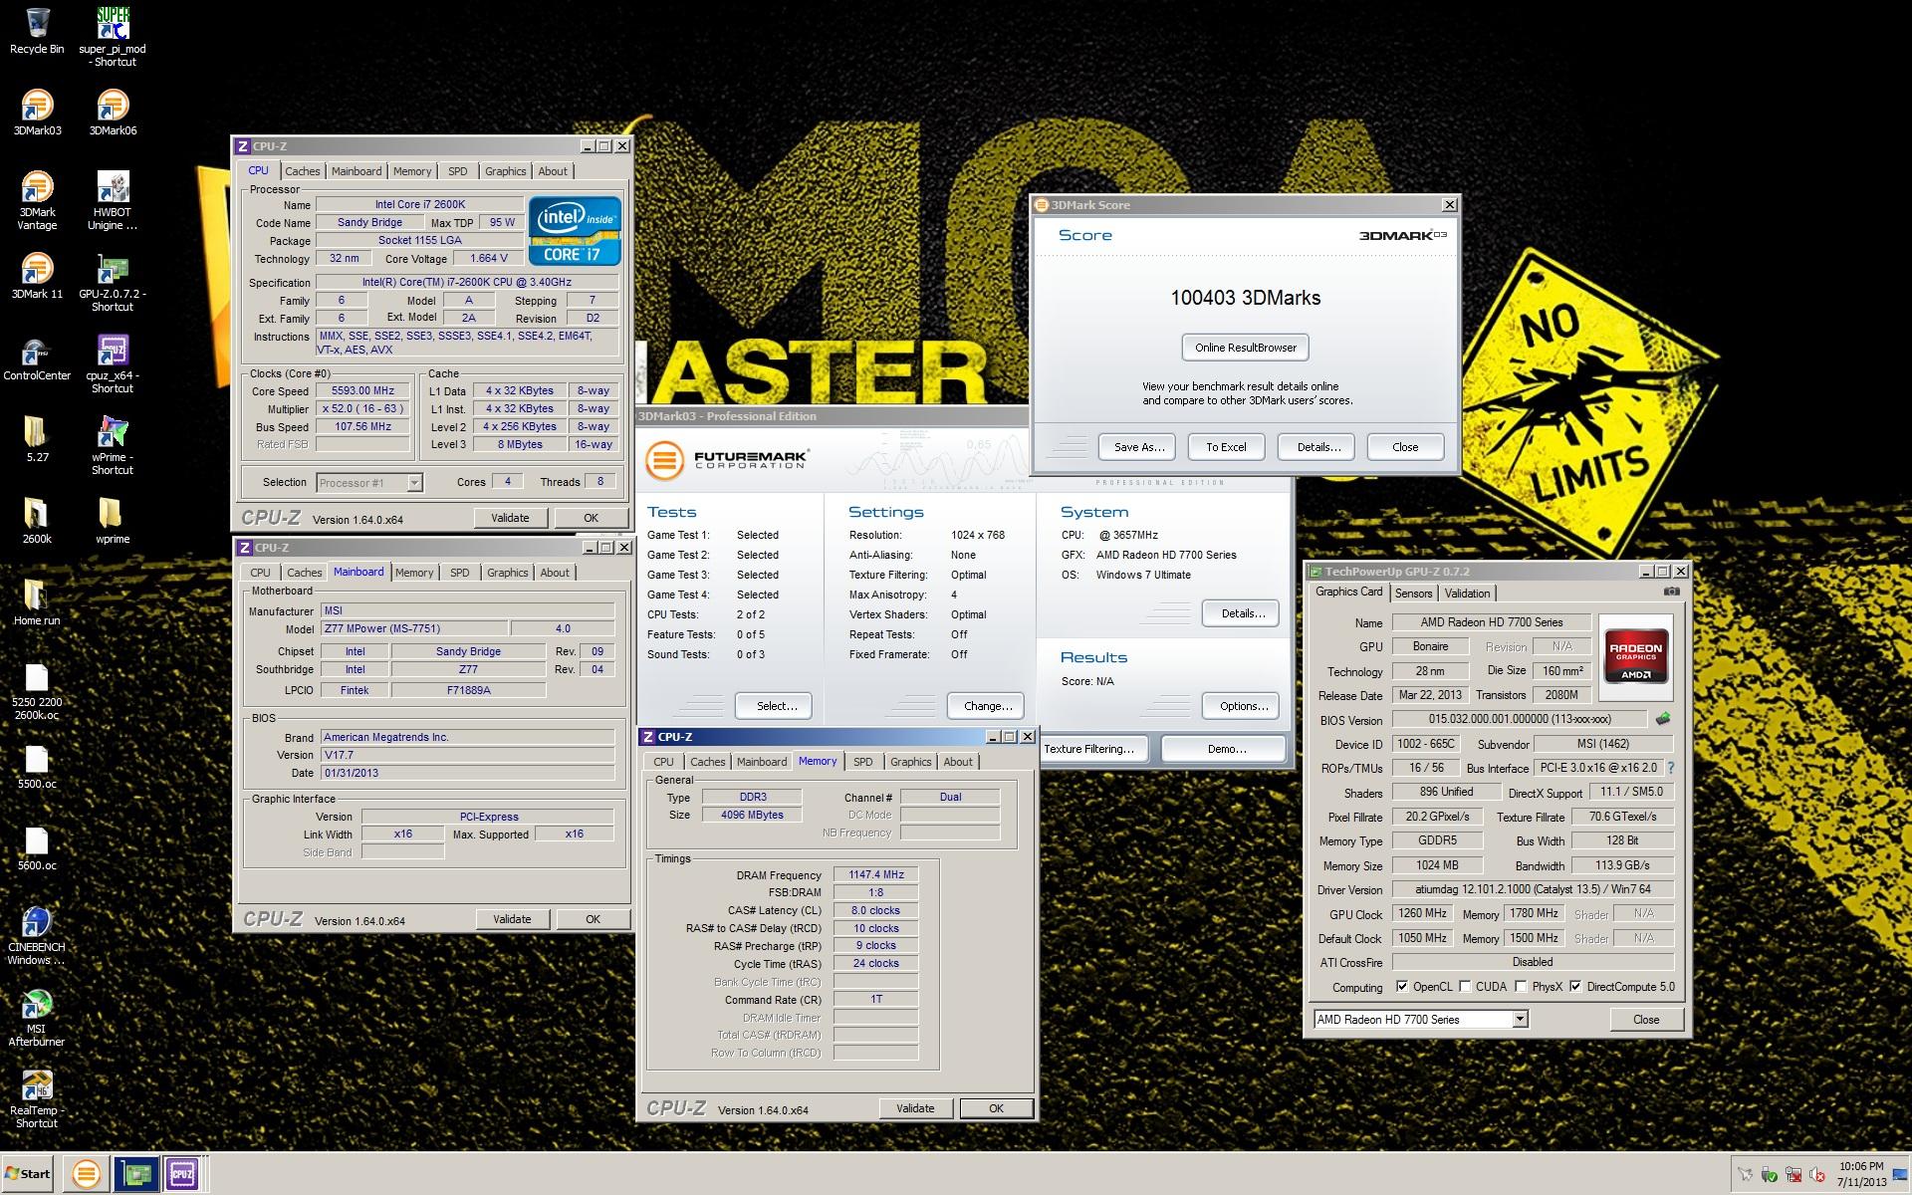The image size is (1912, 1195).
Task: Click Save As button in score window
Action: click(1138, 447)
